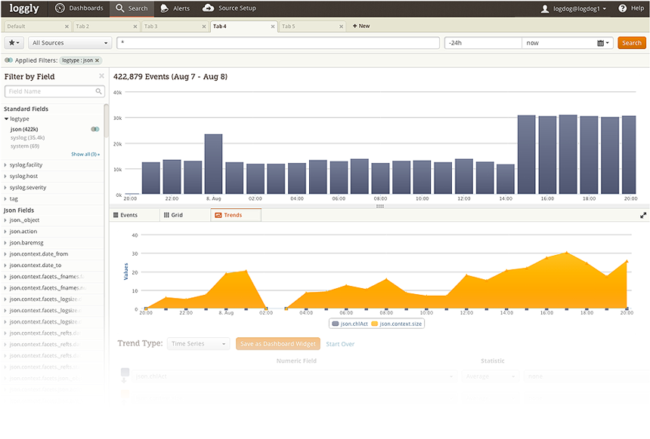The height and width of the screenshot is (439, 650).
Task: Click the Show all (3) link
Action: point(85,154)
